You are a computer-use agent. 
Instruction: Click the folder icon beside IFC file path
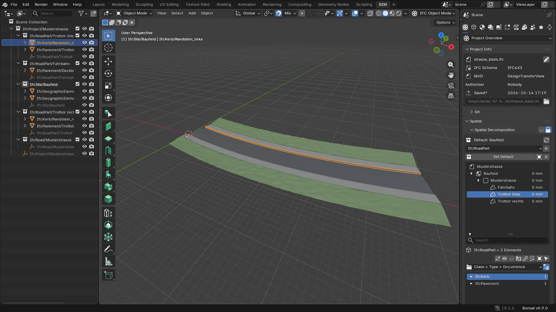tap(546, 101)
